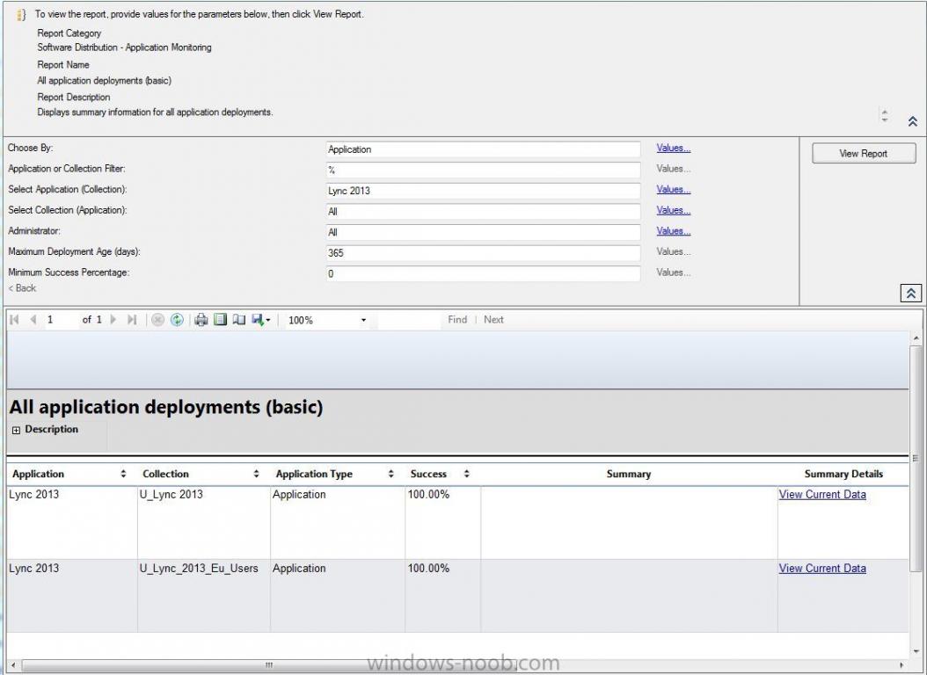Click the Maximum Deployment Age field
Viewport: 927px width, 675px height.
[x=483, y=253]
